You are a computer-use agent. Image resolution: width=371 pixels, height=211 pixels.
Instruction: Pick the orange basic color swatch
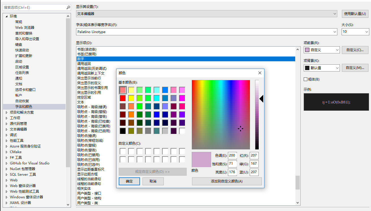pyautogui.click(x=131, y=114)
